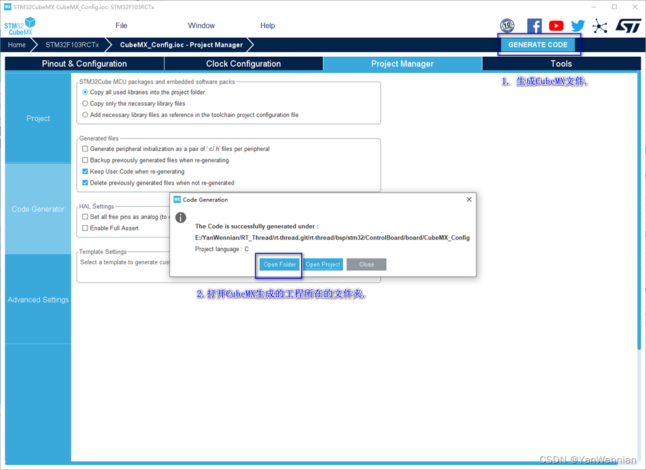The width and height of the screenshot is (646, 470).
Task: Open the Facebook icon link
Action: [534, 26]
